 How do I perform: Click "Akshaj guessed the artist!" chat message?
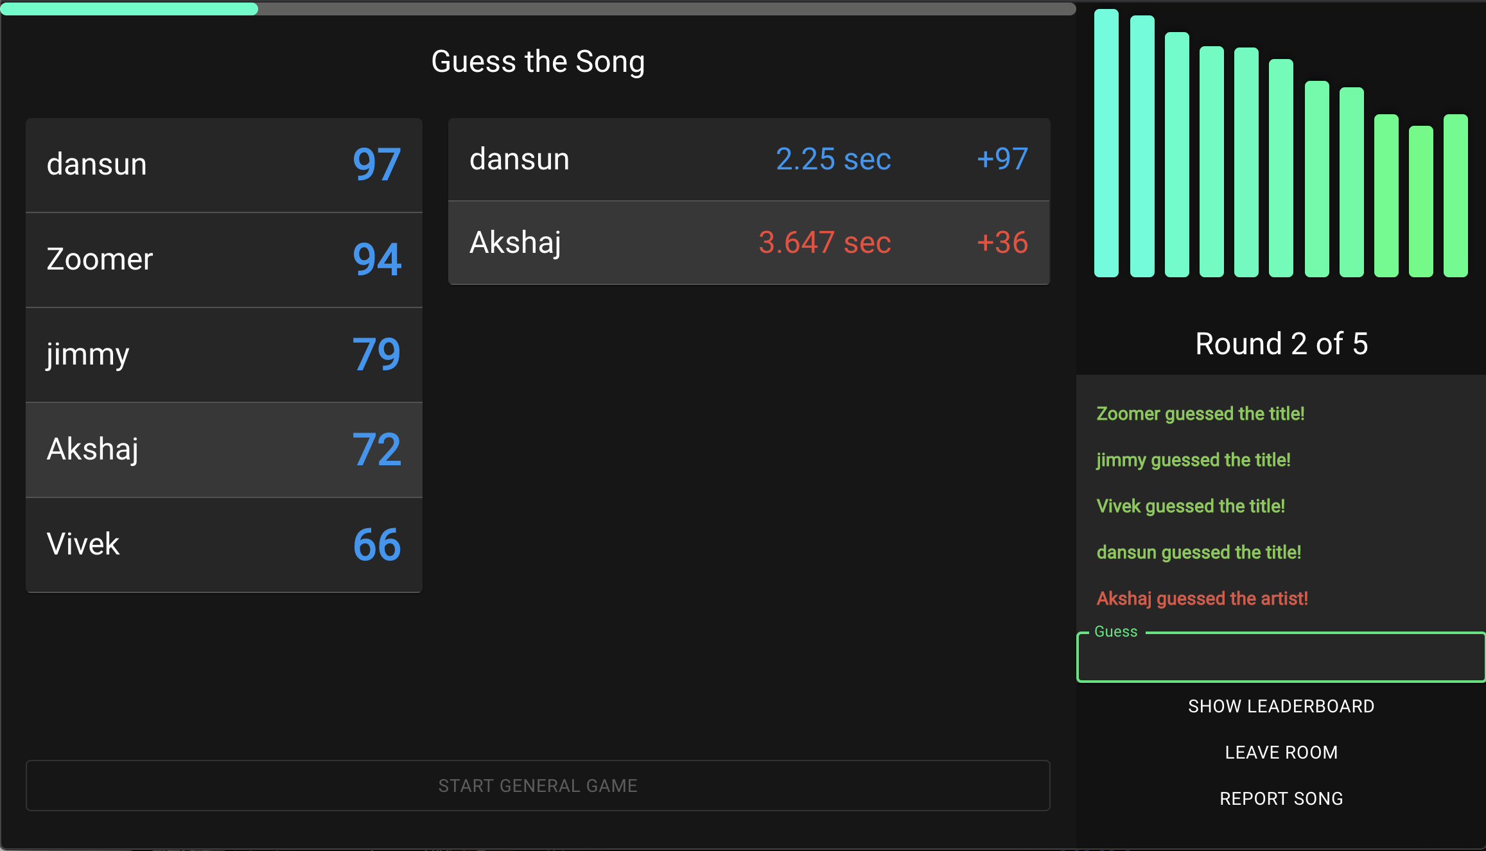pyautogui.click(x=1202, y=598)
